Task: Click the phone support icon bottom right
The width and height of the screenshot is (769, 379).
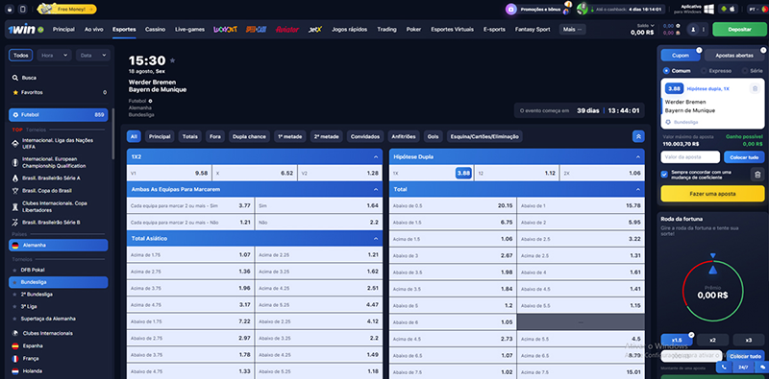Action: click(x=724, y=367)
